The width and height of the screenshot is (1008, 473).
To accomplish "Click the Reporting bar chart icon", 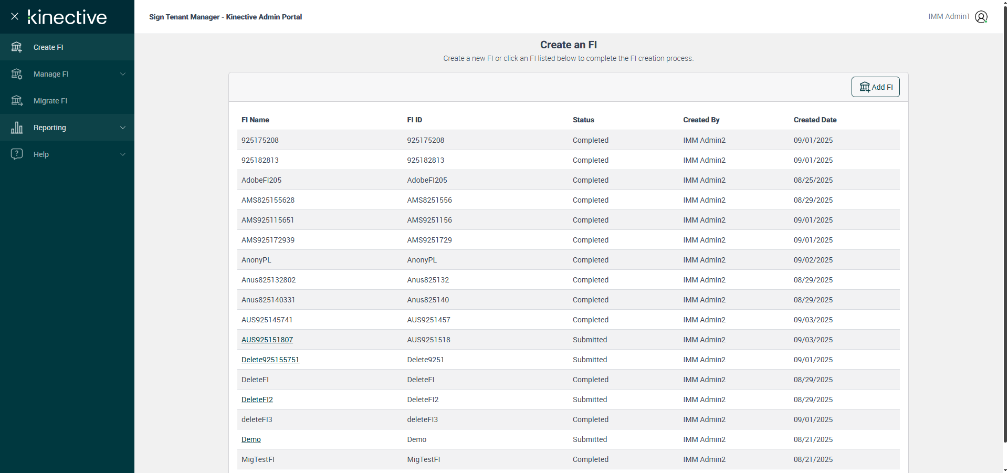I will coord(17,128).
